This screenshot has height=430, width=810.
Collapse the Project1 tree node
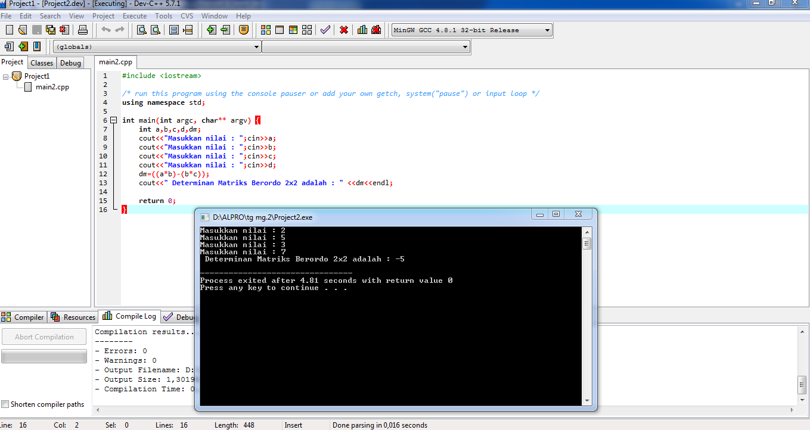[6, 76]
